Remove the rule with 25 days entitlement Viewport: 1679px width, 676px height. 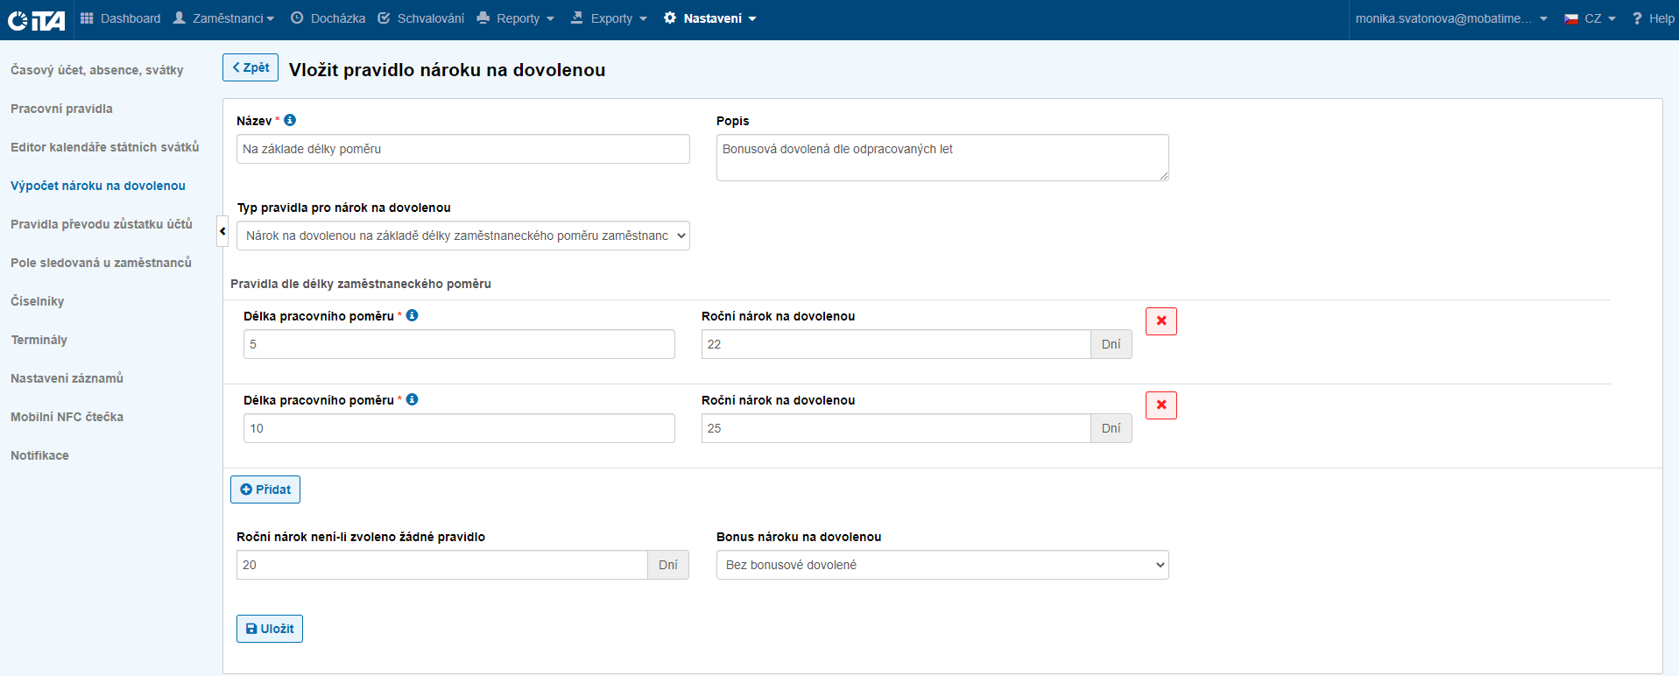[1160, 405]
